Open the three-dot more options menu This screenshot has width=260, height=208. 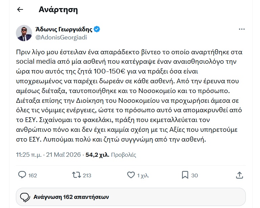[x=242, y=29]
